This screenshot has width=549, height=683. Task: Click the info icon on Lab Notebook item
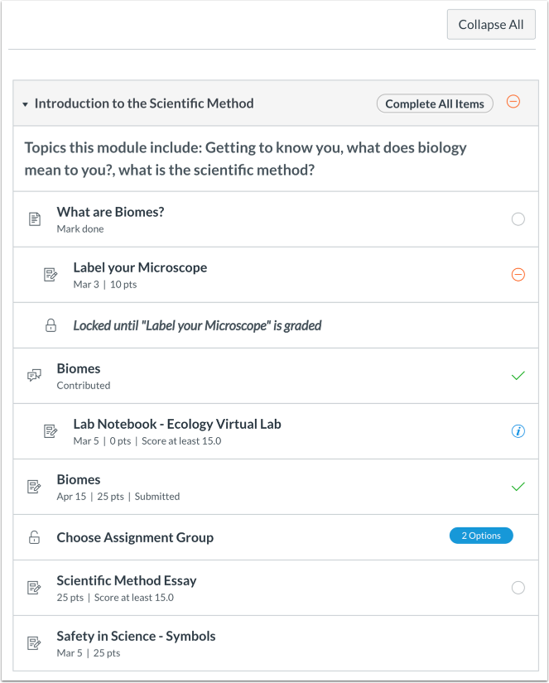518,430
